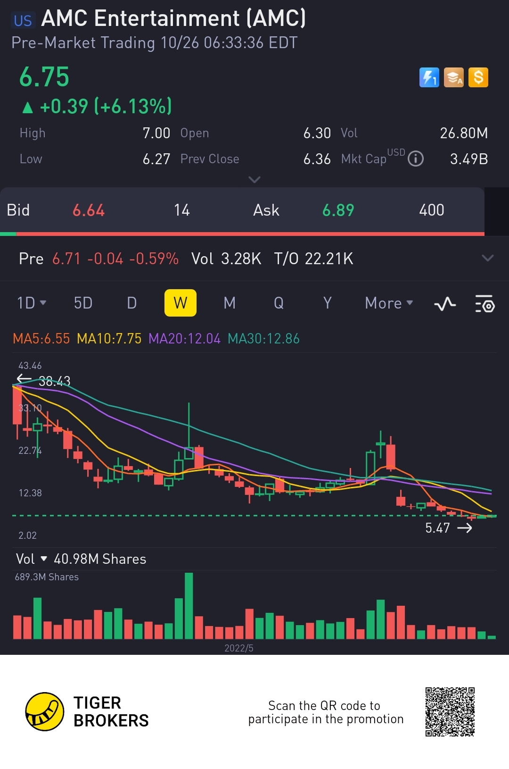
Task: Tap the MA10:7.75 indicator label
Action: click(109, 339)
